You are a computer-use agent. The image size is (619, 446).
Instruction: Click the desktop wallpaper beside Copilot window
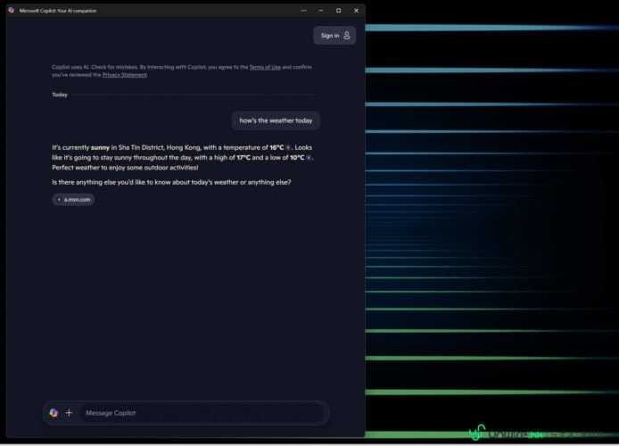pyautogui.click(x=491, y=223)
